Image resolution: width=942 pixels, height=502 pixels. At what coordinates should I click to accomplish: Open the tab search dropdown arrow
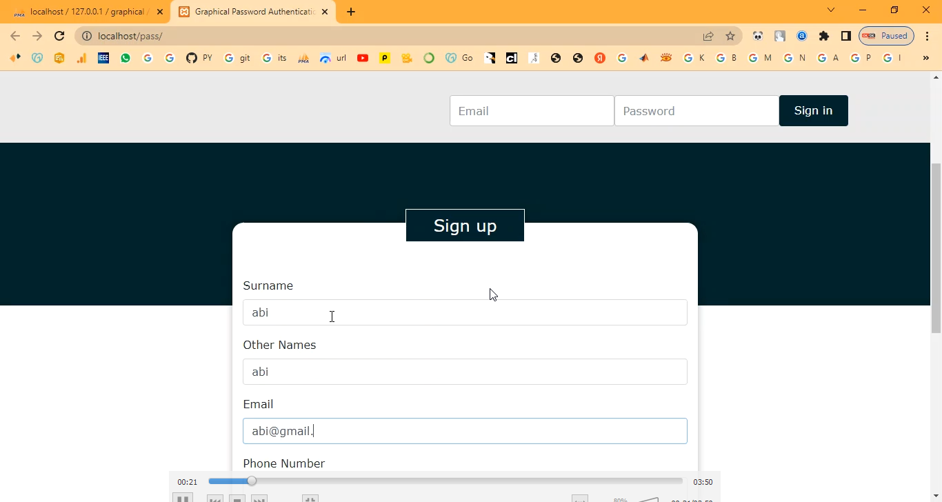click(831, 10)
